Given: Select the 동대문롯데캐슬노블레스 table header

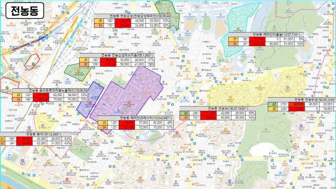Looking at the screenshot, I should tap(50, 90).
